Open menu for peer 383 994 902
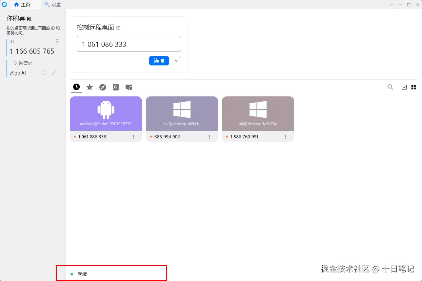The image size is (422, 281). coord(210,137)
